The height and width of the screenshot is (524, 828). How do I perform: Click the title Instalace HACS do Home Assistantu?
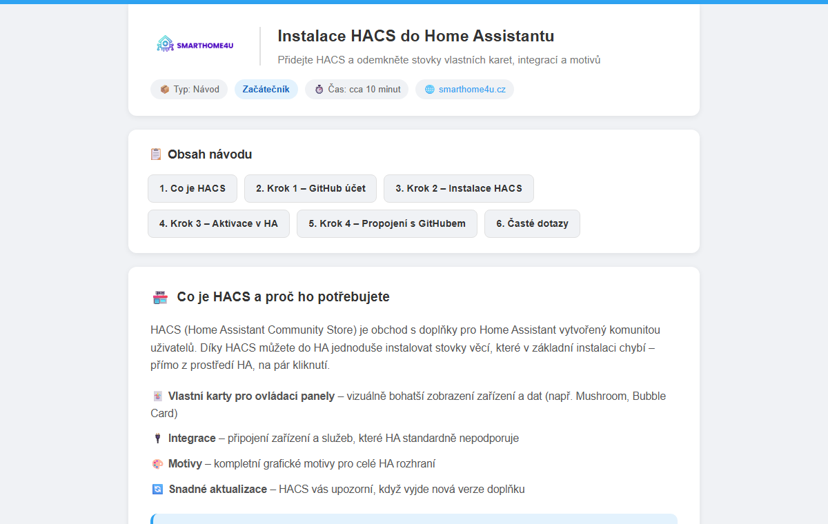[x=416, y=37]
